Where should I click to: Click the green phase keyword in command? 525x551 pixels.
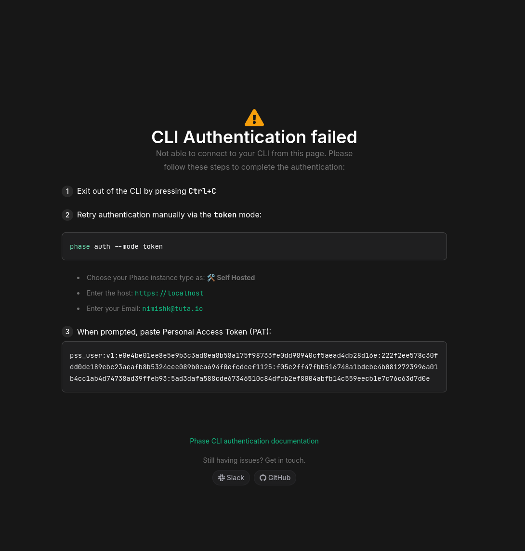pos(80,246)
